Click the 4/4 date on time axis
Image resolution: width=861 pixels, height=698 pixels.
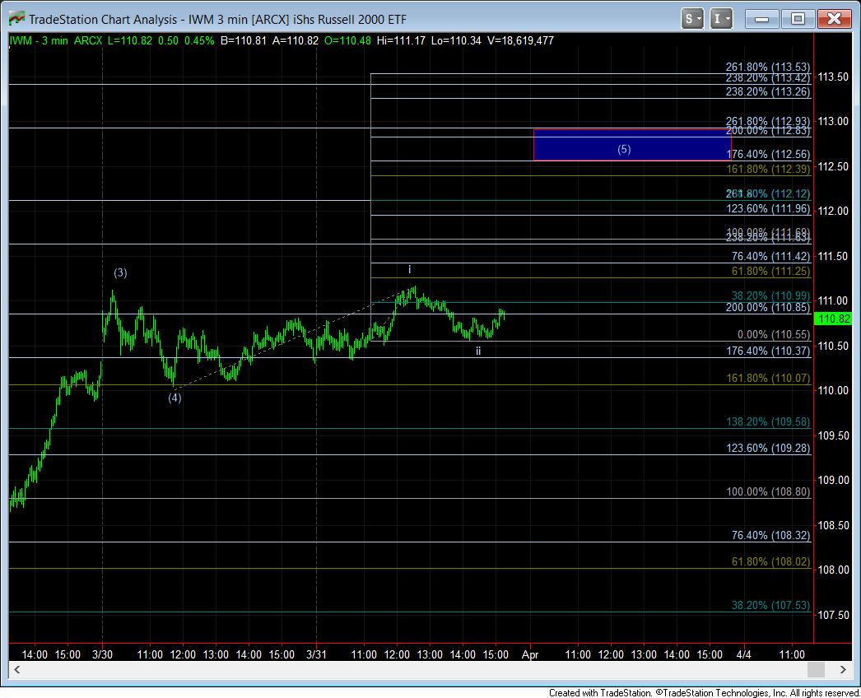tap(743, 654)
